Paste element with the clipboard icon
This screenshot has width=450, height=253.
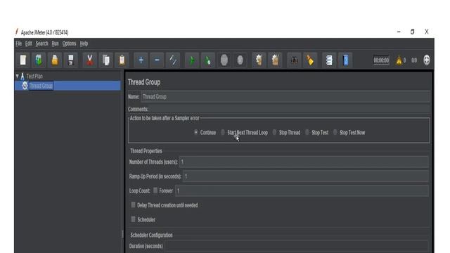click(122, 60)
